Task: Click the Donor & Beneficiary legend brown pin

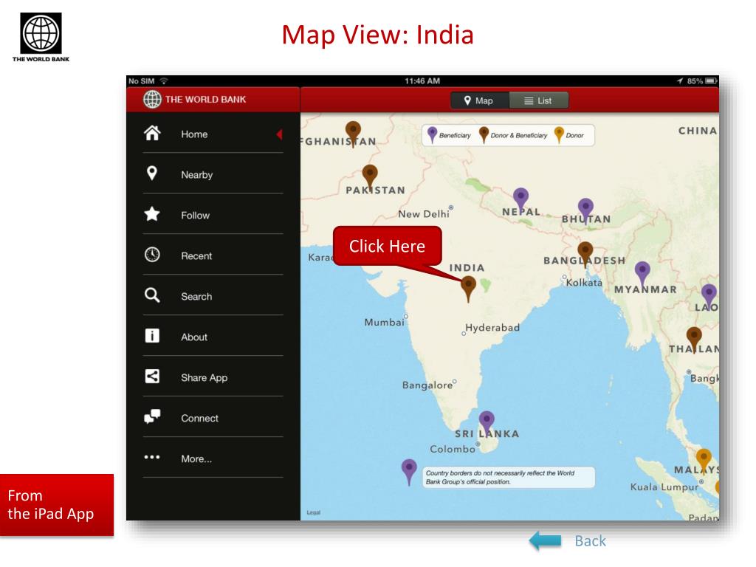Action: click(x=484, y=135)
